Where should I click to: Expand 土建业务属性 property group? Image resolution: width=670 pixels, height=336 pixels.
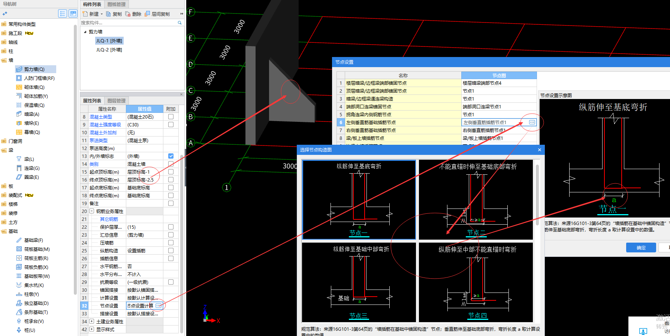pyautogui.click(x=92, y=321)
